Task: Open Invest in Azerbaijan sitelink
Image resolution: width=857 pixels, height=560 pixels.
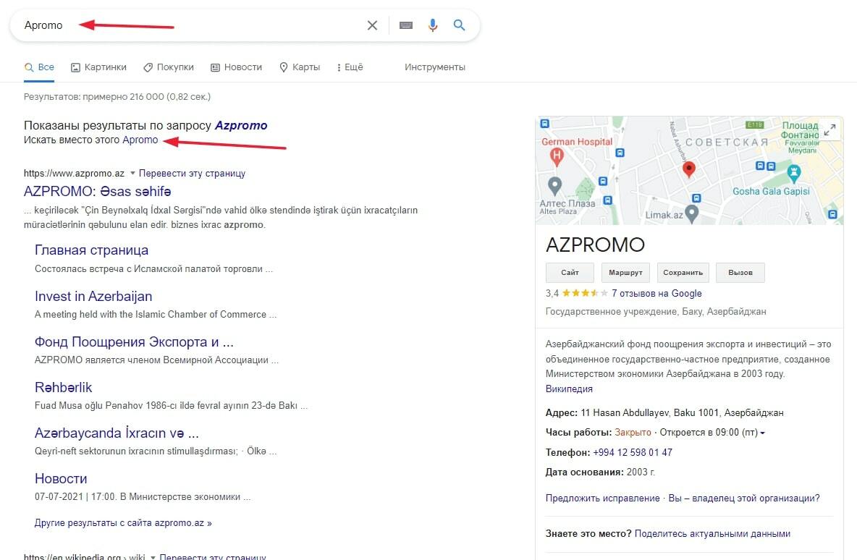Action: pyautogui.click(x=93, y=296)
